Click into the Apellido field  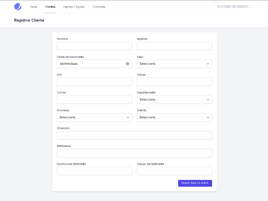(174, 46)
